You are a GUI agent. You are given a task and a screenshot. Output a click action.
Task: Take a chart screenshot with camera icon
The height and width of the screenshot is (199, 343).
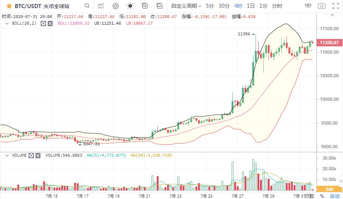click(x=322, y=6)
